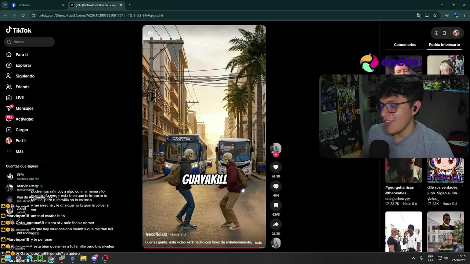
Task: Follow trexoficial2 with red plus
Action: [276, 154]
